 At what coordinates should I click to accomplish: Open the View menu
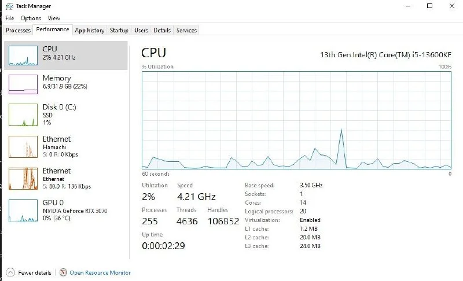53,19
